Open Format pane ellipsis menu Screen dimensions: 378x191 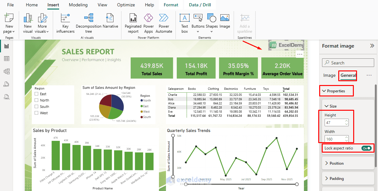[369, 75]
